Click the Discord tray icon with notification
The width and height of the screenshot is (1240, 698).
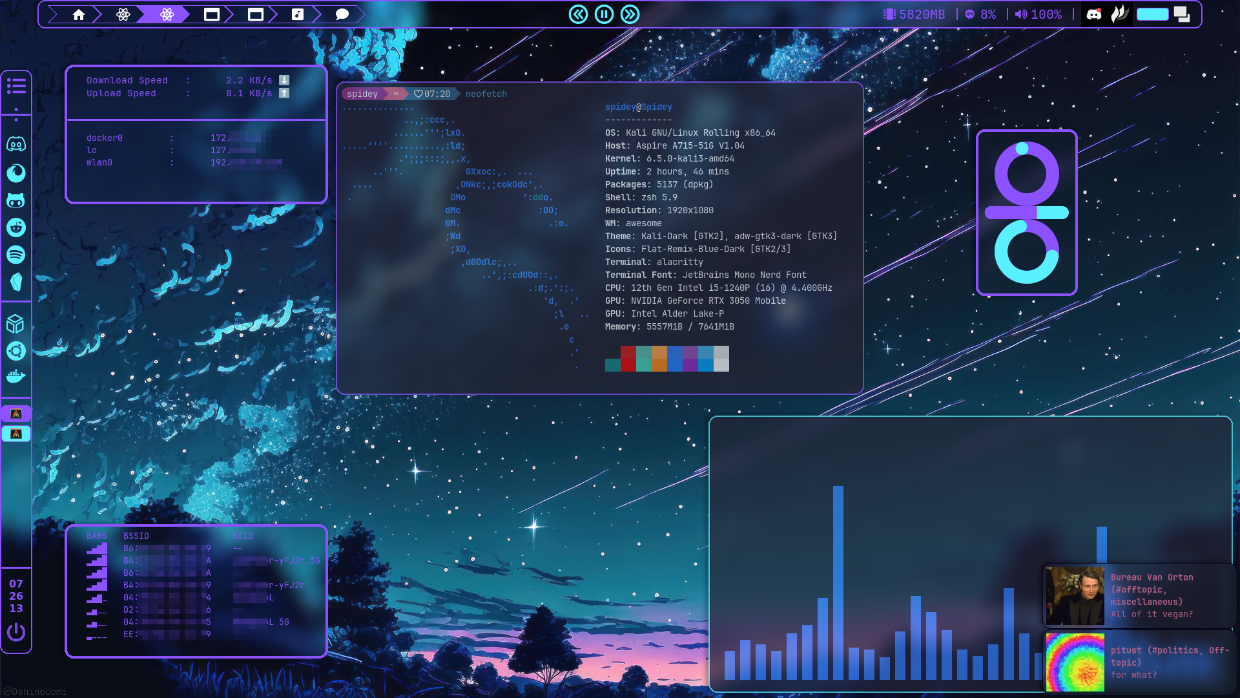click(1094, 14)
